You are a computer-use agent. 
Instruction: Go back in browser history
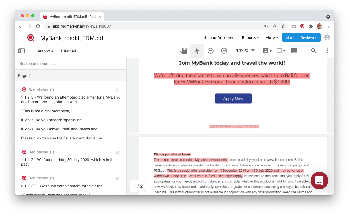pyautogui.click(x=21, y=26)
